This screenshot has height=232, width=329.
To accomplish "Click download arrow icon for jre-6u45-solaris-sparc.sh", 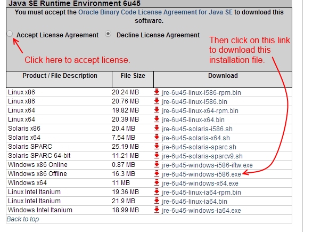I will (157, 146).
